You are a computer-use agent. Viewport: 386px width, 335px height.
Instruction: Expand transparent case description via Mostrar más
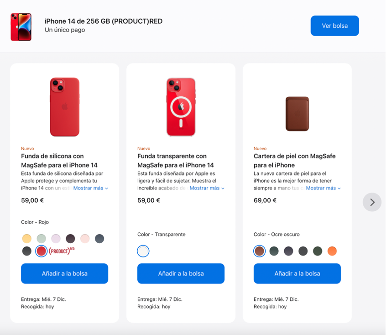click(x=207, y=188)
